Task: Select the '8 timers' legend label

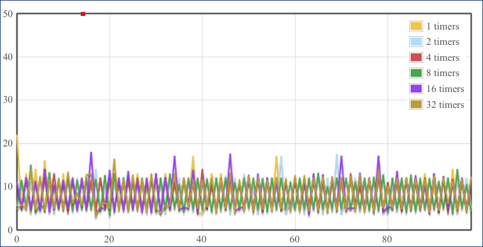Action: 443,74
